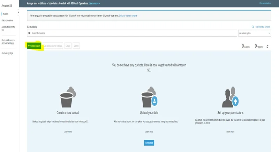The height and width of the screenshot is (152, 279).
Task: Click Edit public access settings button
Action: pos(53,46)
